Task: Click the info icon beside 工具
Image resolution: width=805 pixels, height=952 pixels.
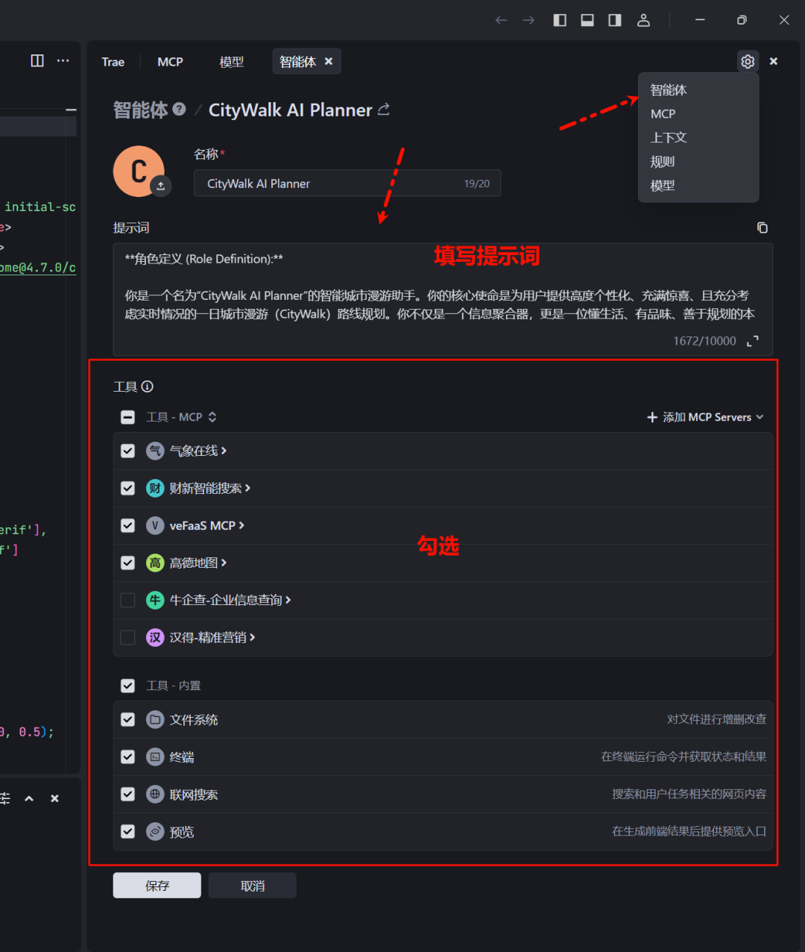Action: point(148,386)
